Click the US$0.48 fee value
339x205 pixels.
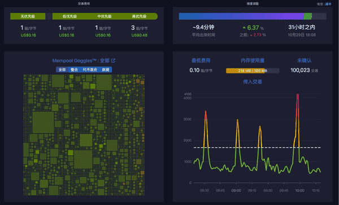pos(140,35)
